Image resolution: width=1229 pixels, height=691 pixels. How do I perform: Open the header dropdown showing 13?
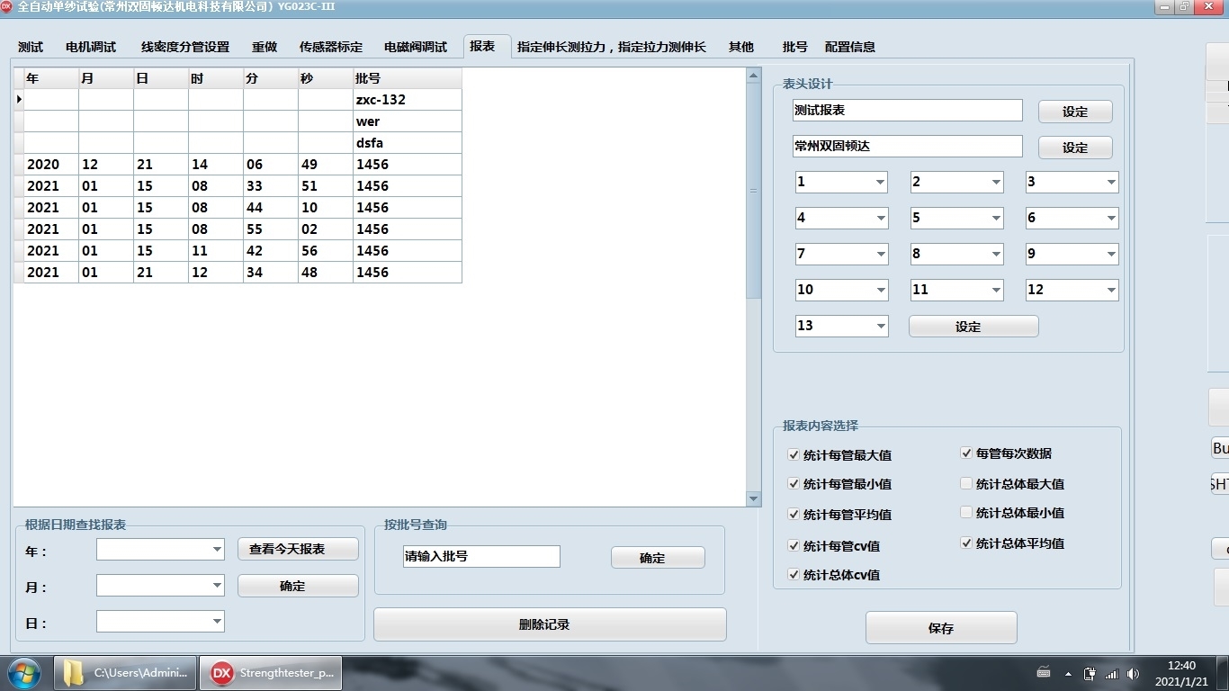click(880, 326)
